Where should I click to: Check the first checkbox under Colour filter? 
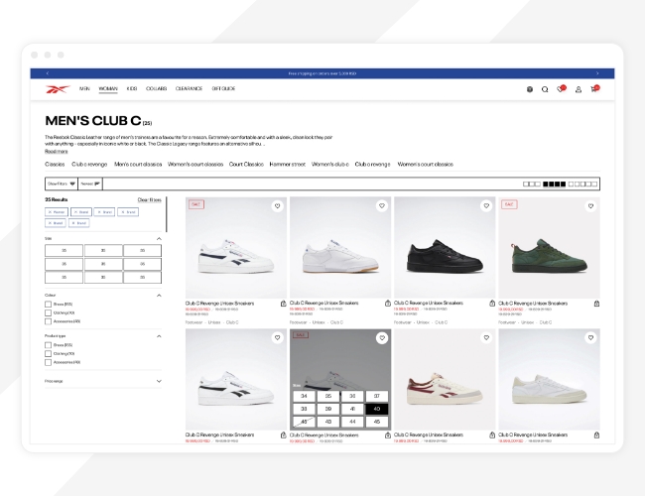click(48, 304)
